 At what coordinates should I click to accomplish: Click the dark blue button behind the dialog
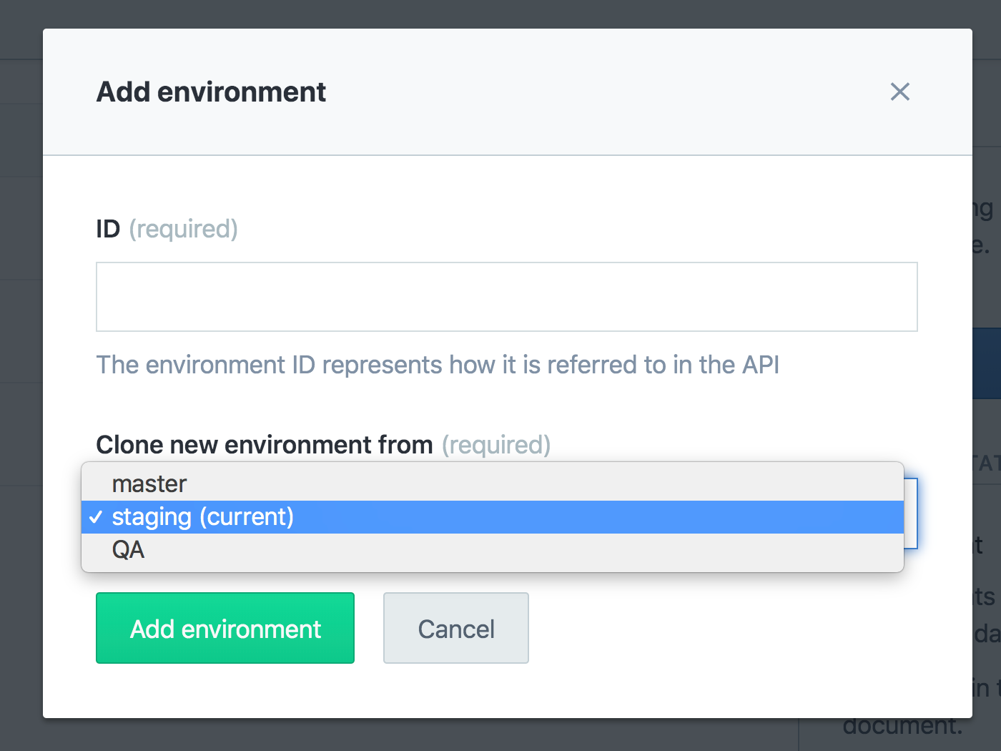coord(987,363)
